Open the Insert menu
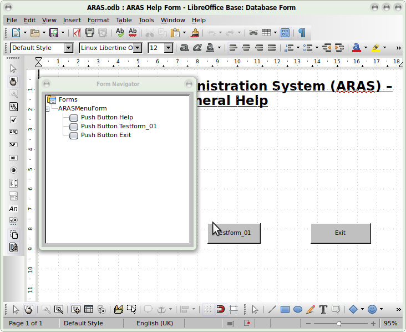 coord(72,20)
